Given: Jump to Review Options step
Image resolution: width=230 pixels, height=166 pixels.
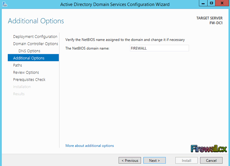Looking at the screenshot, I should [26, 72].
